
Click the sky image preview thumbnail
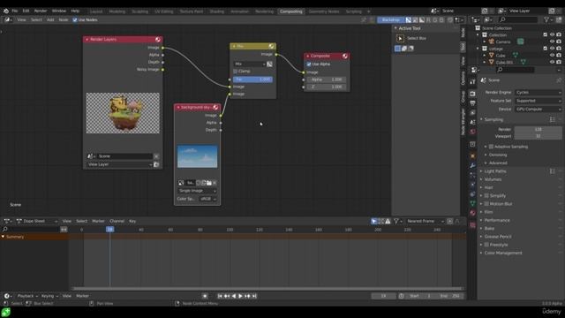197,156
